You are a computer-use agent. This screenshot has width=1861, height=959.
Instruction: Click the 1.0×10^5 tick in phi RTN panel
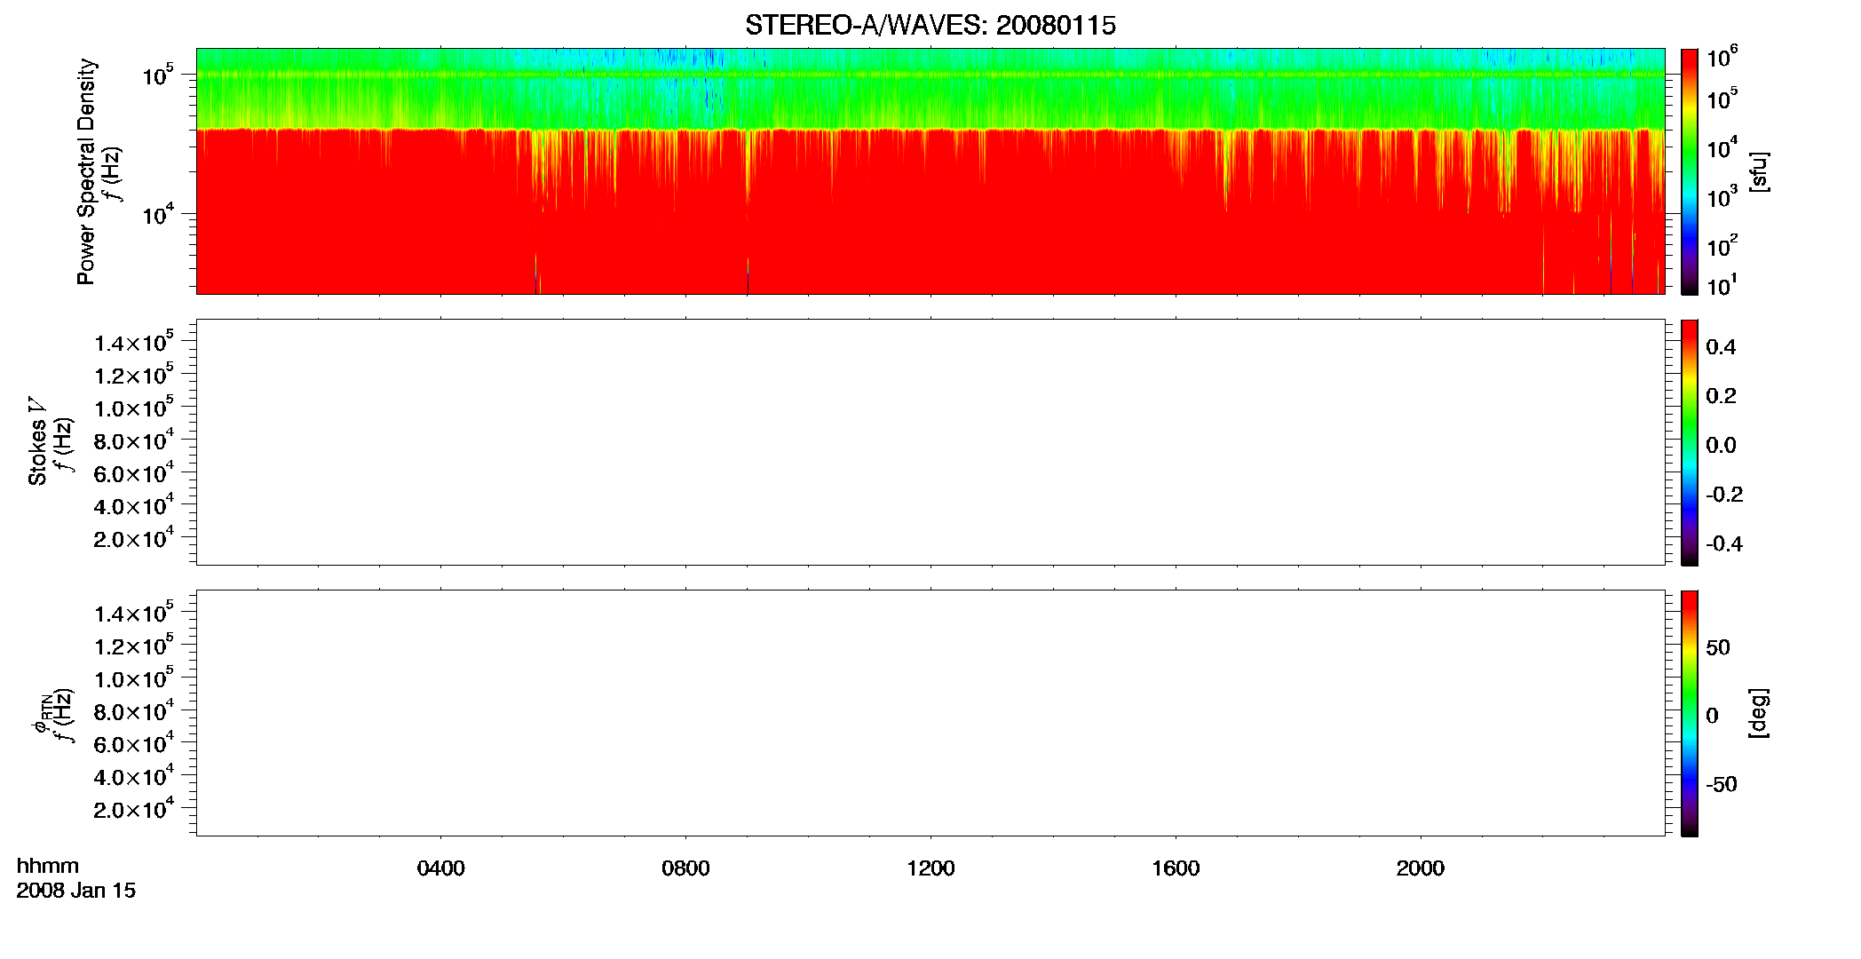click(134, 678)
